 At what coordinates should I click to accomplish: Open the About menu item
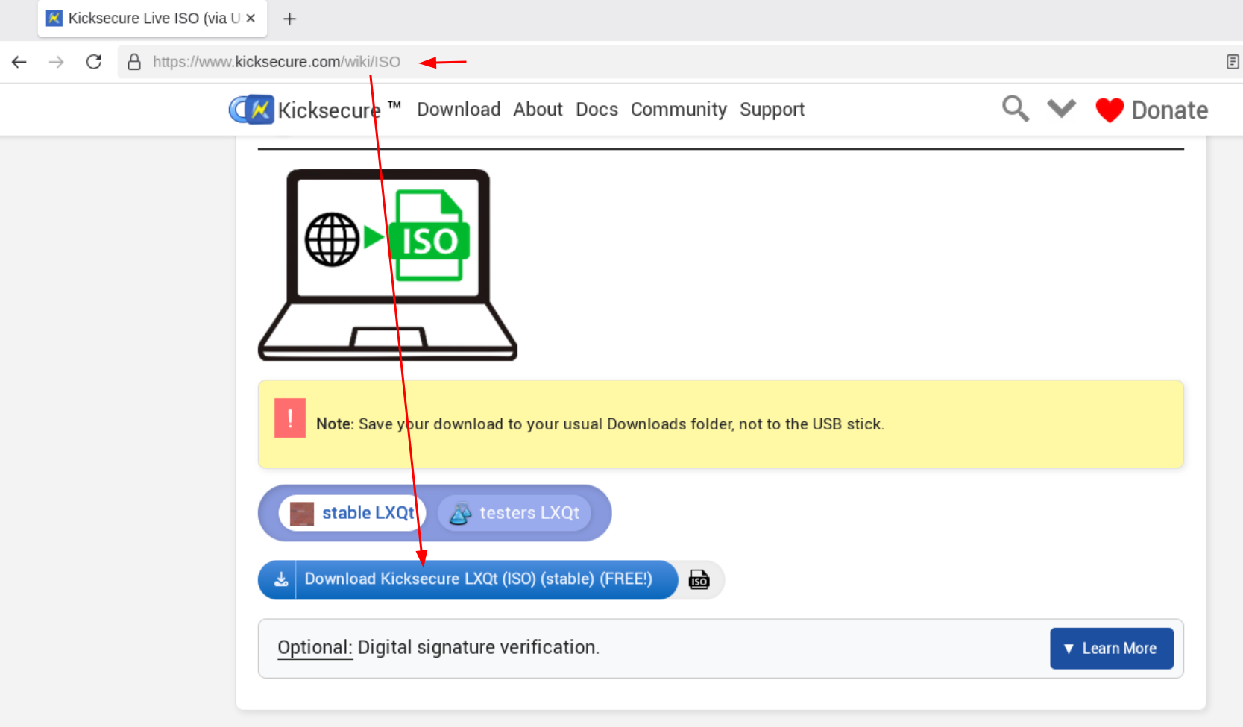click(x=538, y=110)
